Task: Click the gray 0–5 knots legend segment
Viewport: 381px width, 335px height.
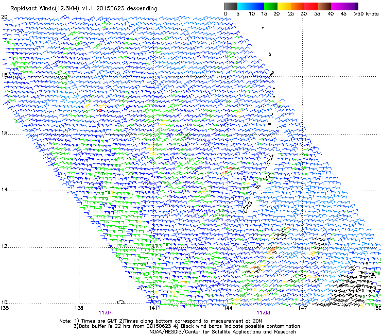Action: coord(231,6)
